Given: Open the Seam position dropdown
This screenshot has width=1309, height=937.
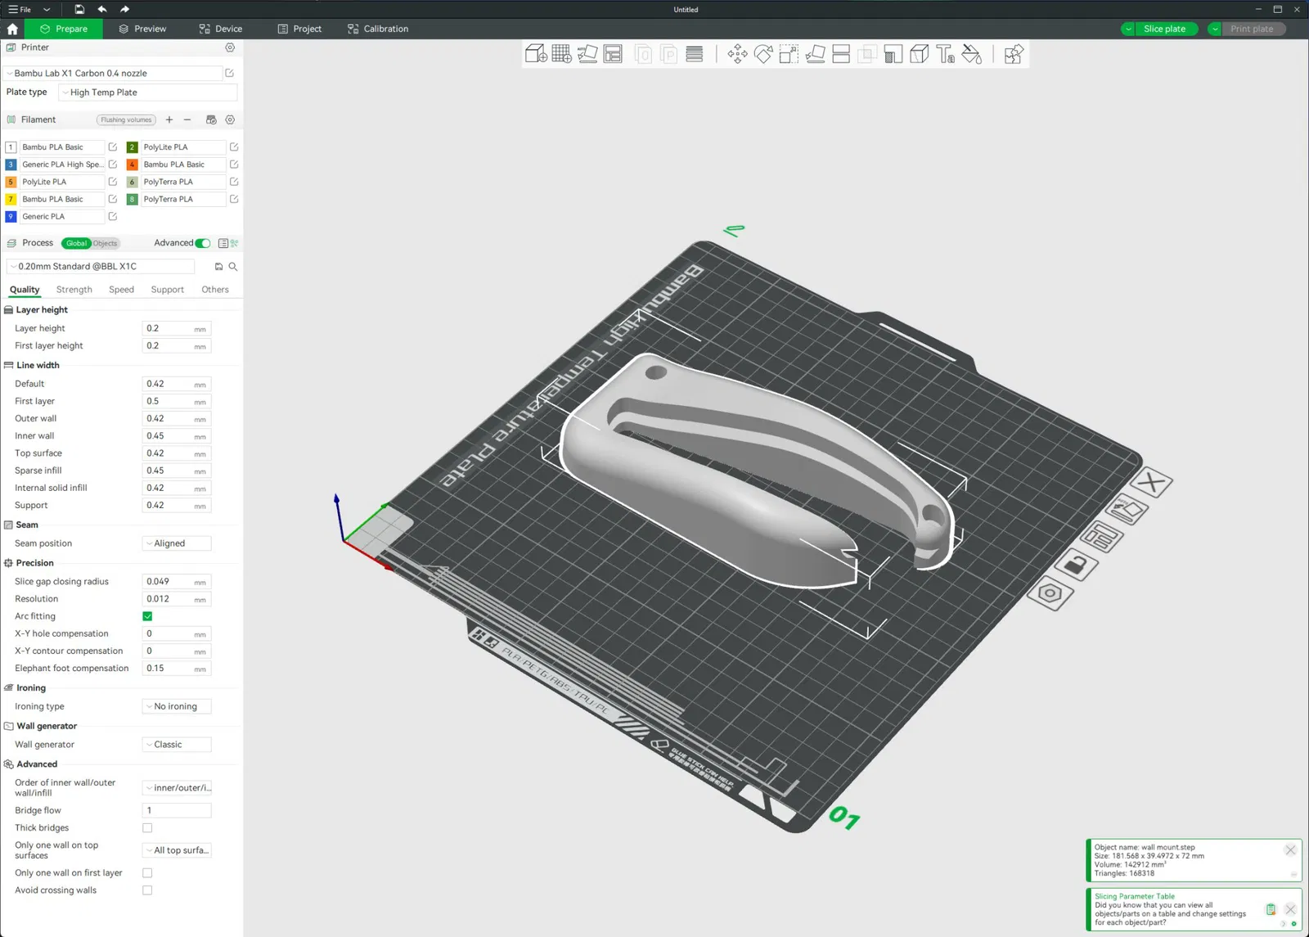Looking at the screenshot, I should 177,543.
